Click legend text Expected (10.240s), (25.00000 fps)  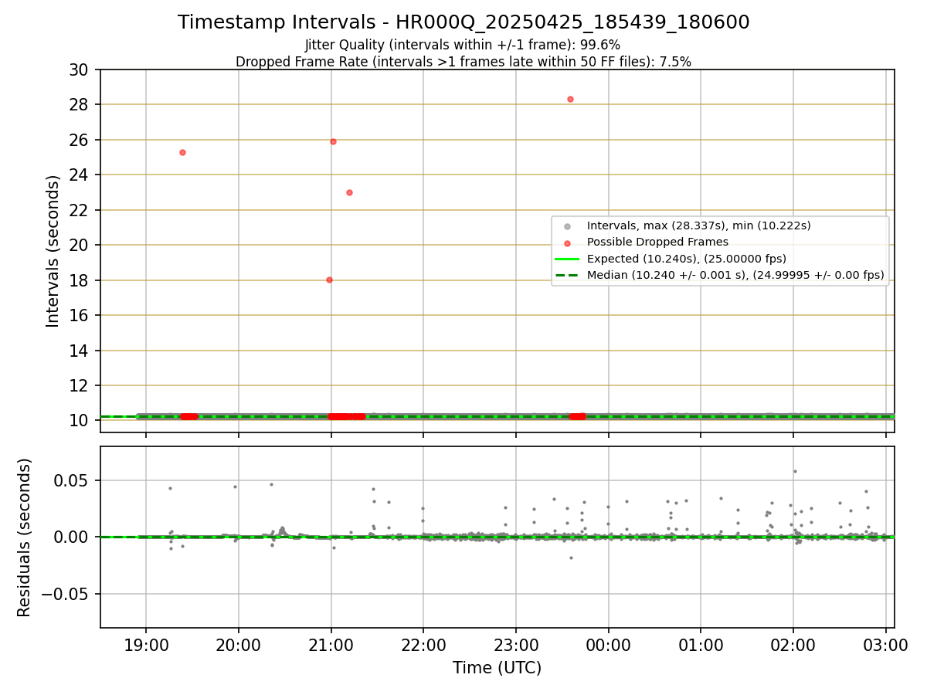pos(687,259)
